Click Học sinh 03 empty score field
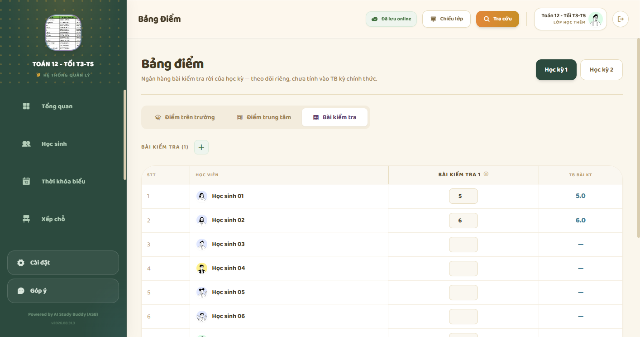640x337 pixels. coord(463,245)
